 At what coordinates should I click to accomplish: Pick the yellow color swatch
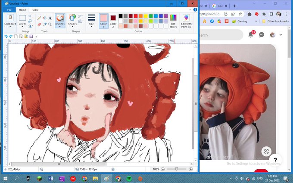pyautogui.click(x=146, y=16)
